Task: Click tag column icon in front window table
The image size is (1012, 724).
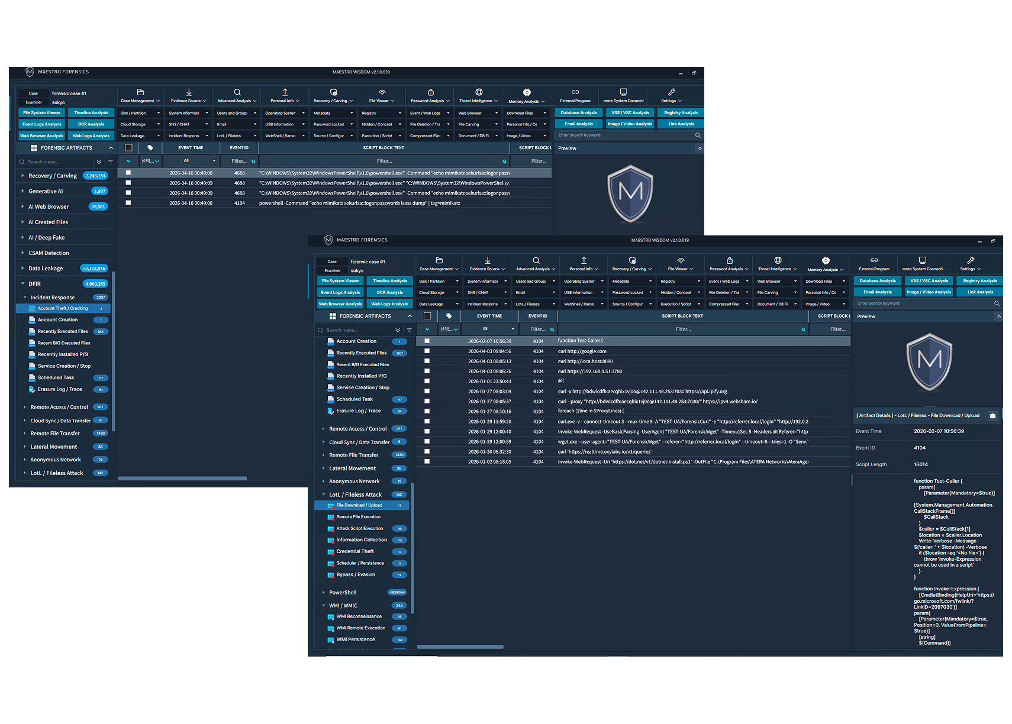Action: (x=449, y=316)
